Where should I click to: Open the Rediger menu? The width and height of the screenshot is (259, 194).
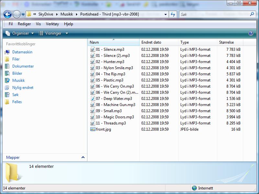point(24,24)
